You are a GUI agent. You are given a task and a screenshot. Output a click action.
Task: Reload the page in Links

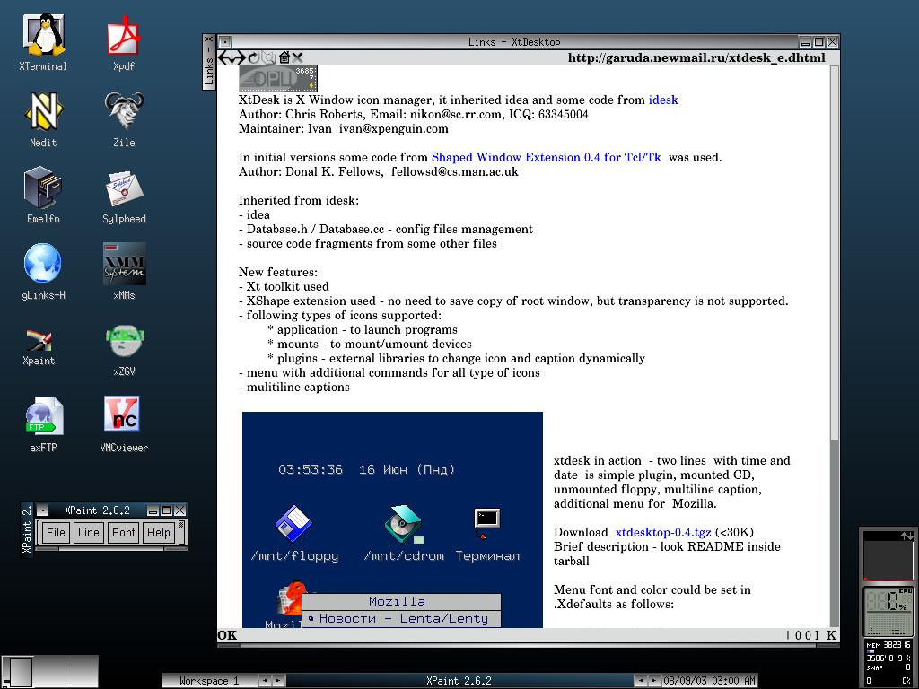[254, 57]
